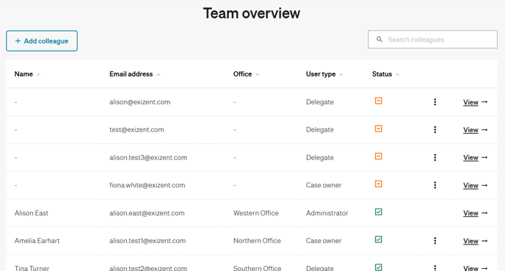Click the Add colleague button
Viewport: 505px width, 271px height.
(x=42, y=41)
